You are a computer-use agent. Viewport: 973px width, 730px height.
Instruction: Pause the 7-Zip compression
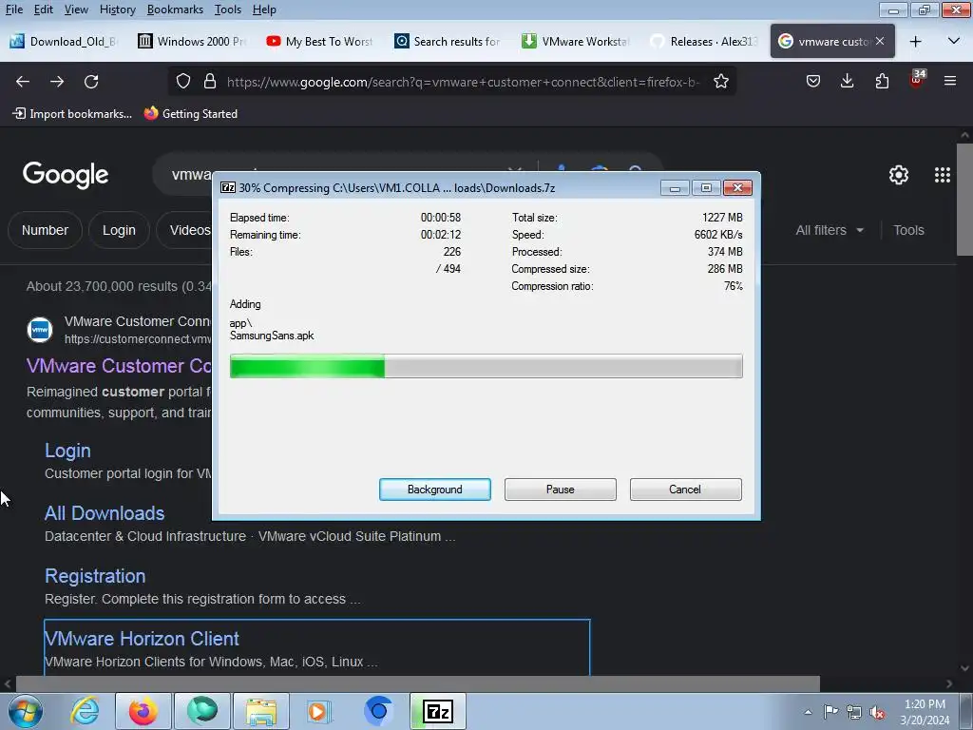tap(561, 490)
